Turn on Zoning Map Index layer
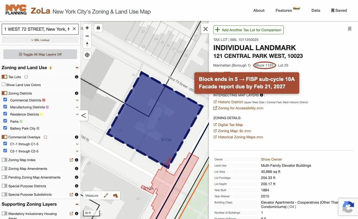 coord(4,160)
